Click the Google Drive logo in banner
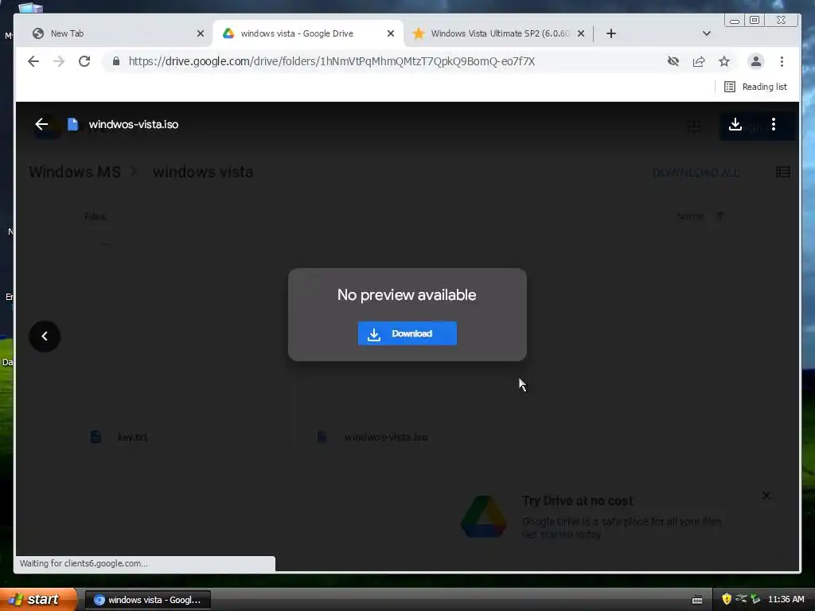The width and height of the screenshot is (815, 611). [x=484, y=516]
